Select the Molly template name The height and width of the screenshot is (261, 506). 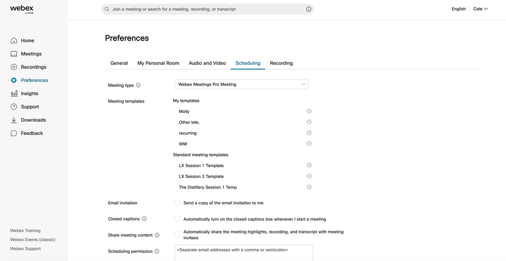184,111
